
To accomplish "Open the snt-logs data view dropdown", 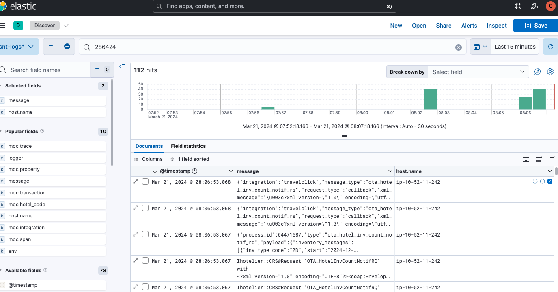I will click(x=19, y=47).
